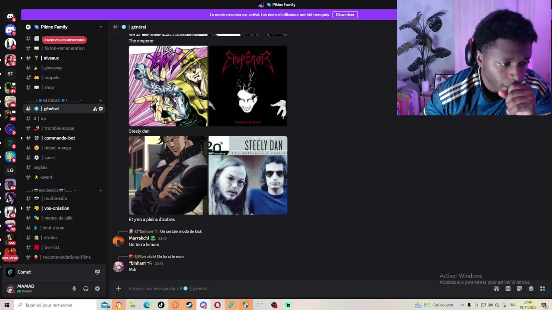
Task: Click the NOUVEAU unread indicator
Action: pos(10,258)
